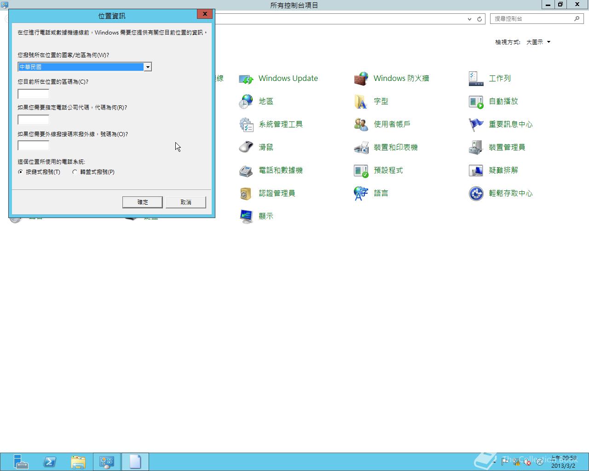Viewport: 589px width, 471px height.
Task: Expand the address bar history dropdown
Action: coord(469,19)
